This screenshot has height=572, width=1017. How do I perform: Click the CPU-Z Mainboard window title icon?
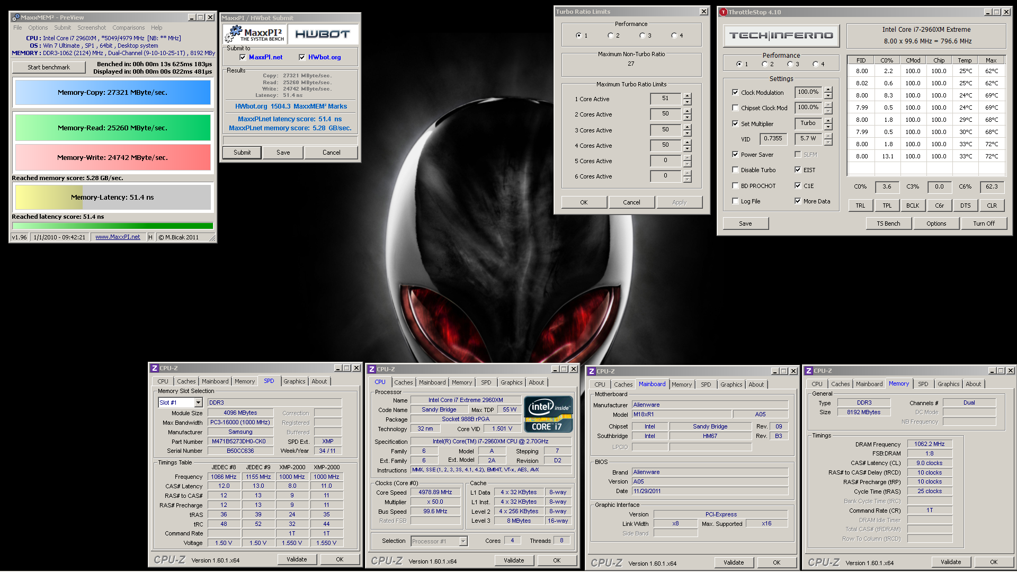click(x=591, y=371)
